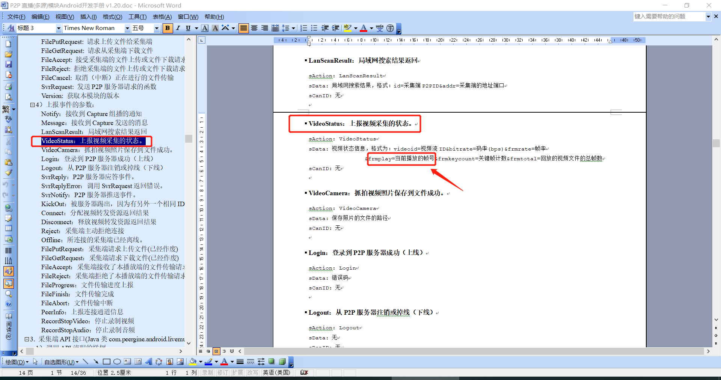Open the 文件(F) menu
The width and height of the screenshot is (721, 380).
tap(16, 17)
